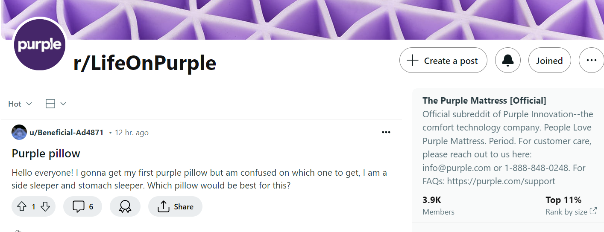Image resolution: width=604 pixels, height=232 pixels.
Task: Open post overflow menu for Purple pillow
Action: coord(386,133)
